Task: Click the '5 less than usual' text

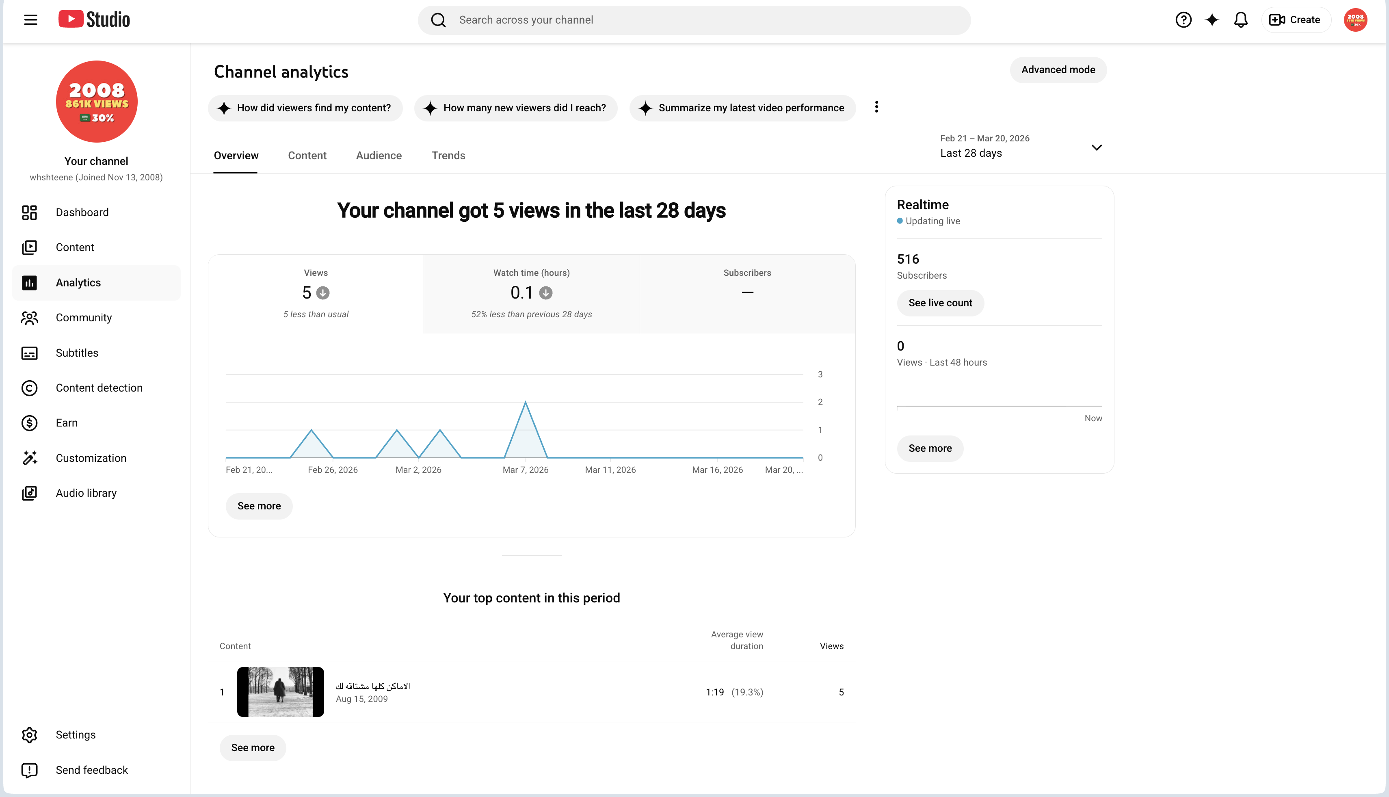Action: click(x=316, y=315)
